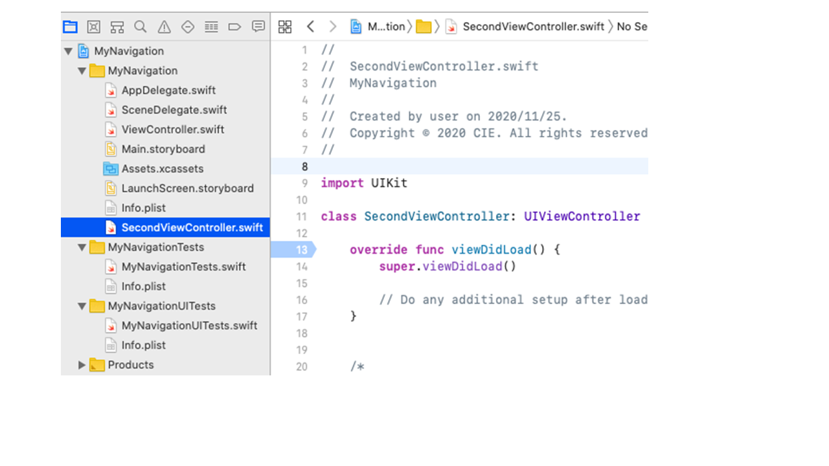Click the related items grid icon
The height and width of the screenshot is (466, 829).
(x=285, y=27)
